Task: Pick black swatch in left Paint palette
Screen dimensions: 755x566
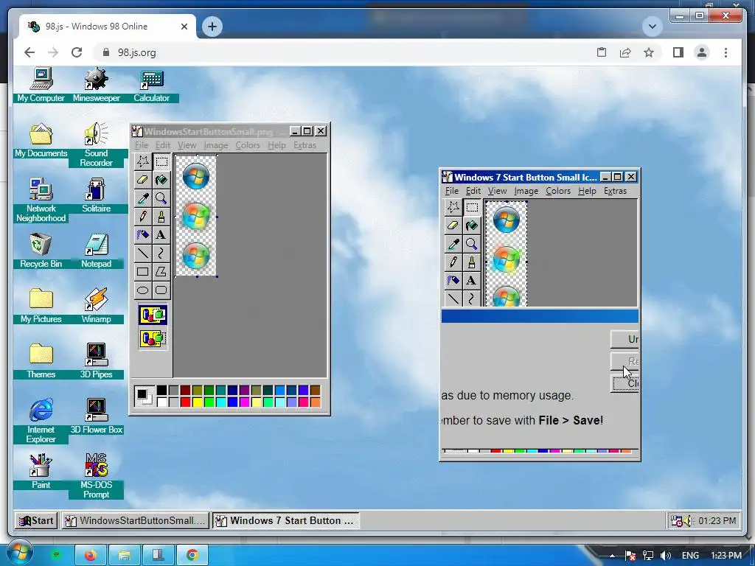Action: coord(161,391)
